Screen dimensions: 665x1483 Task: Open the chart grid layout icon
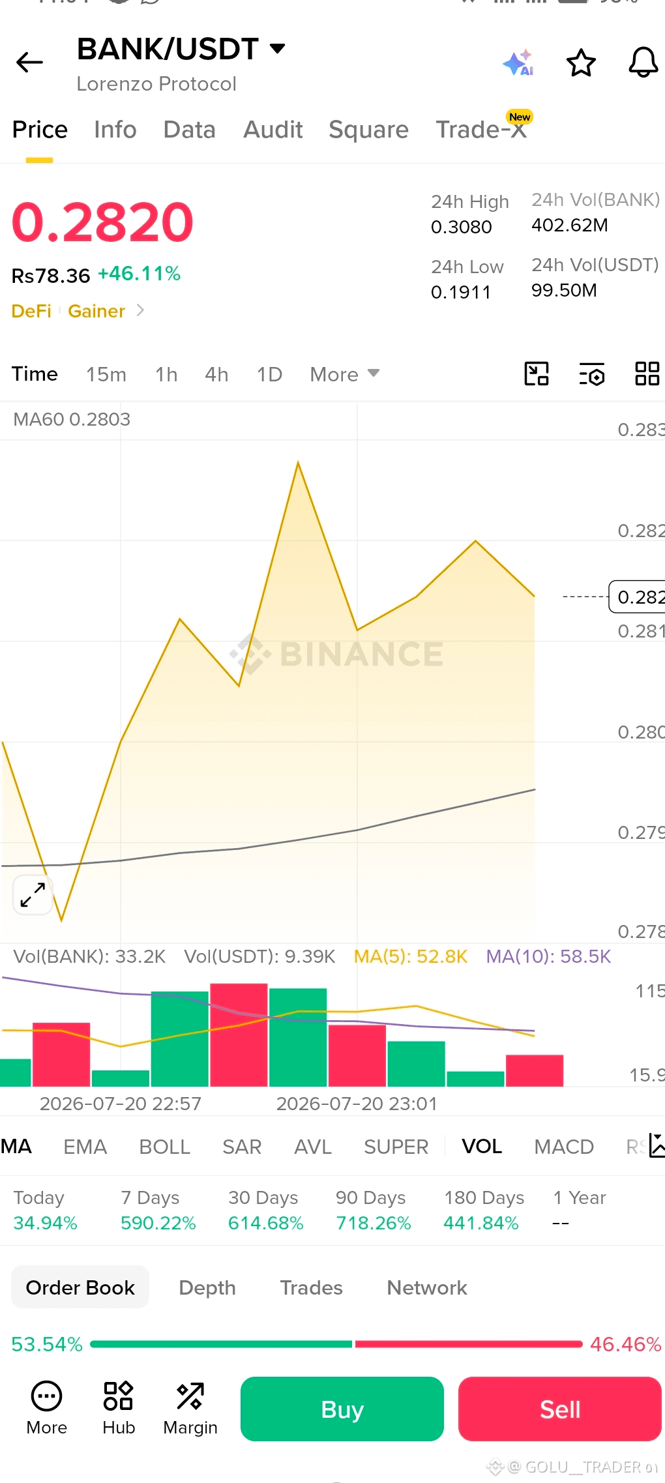pos(647,374)
